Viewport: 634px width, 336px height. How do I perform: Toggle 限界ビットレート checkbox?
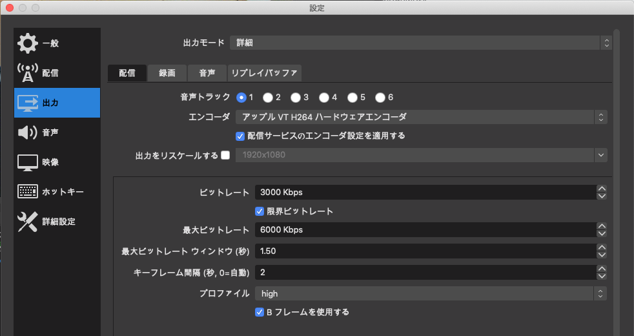(x=260, y=211)
